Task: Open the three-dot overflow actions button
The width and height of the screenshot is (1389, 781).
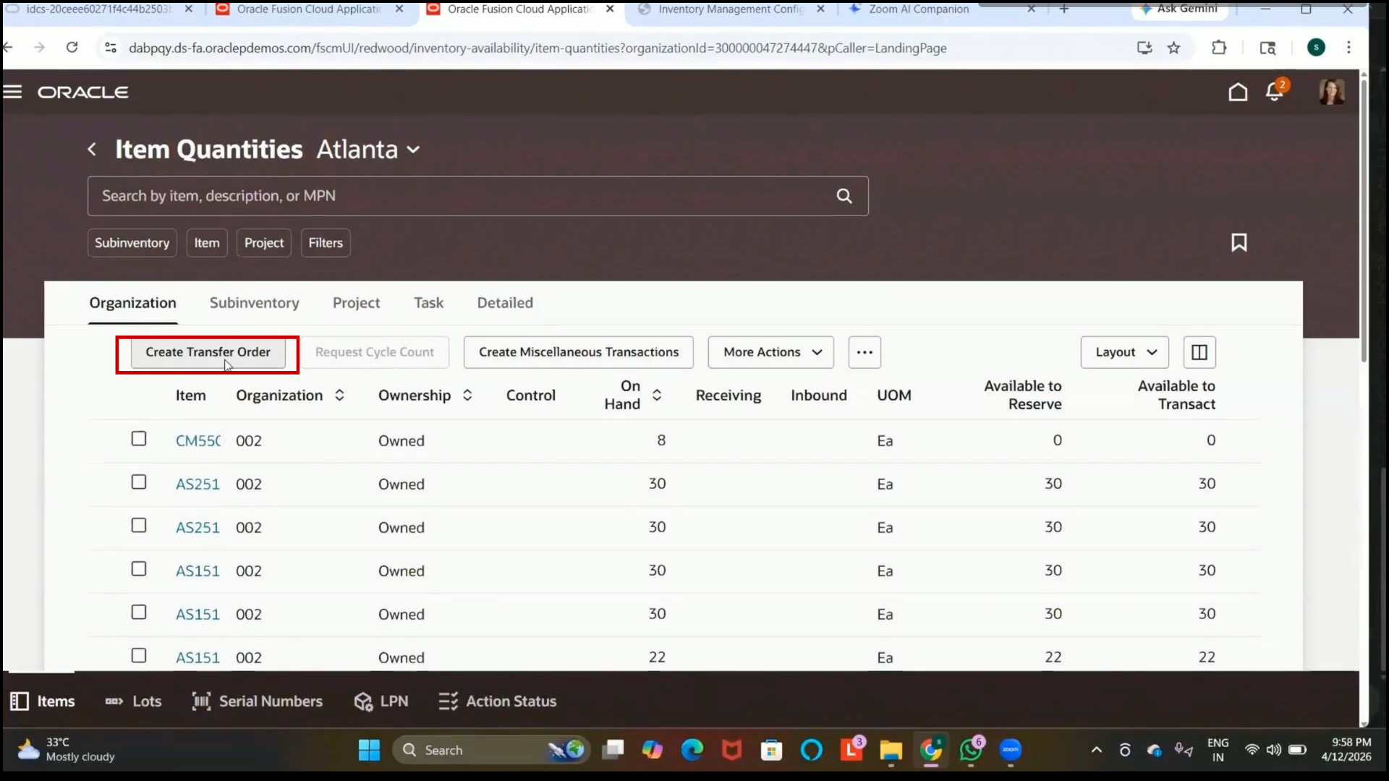Action: [865, 352]
